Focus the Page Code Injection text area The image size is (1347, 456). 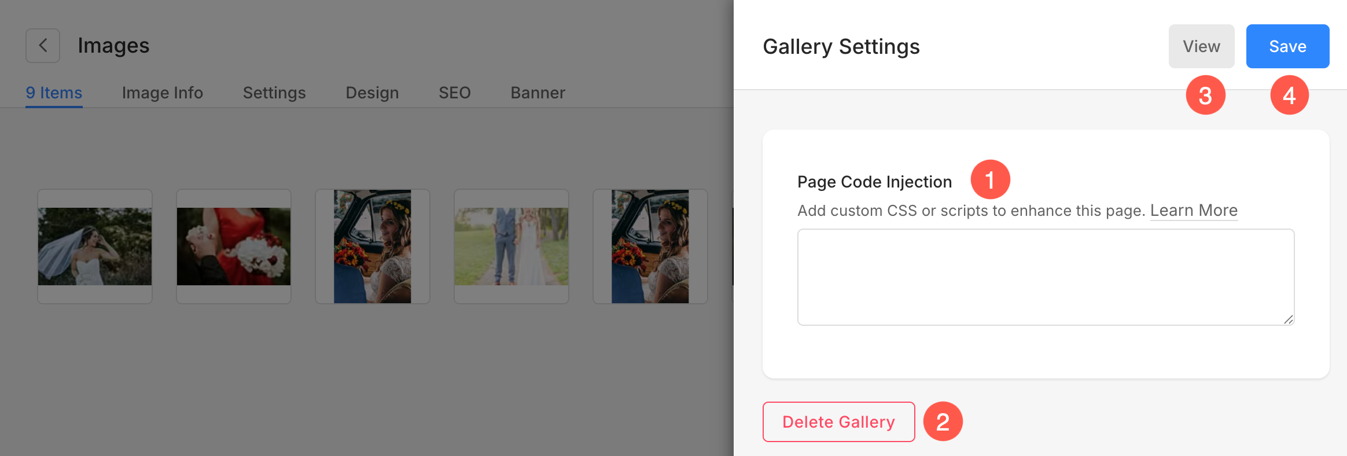pos(1046,277)
